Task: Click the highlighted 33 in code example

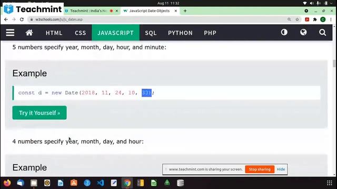Action: (x=146, y=93)
